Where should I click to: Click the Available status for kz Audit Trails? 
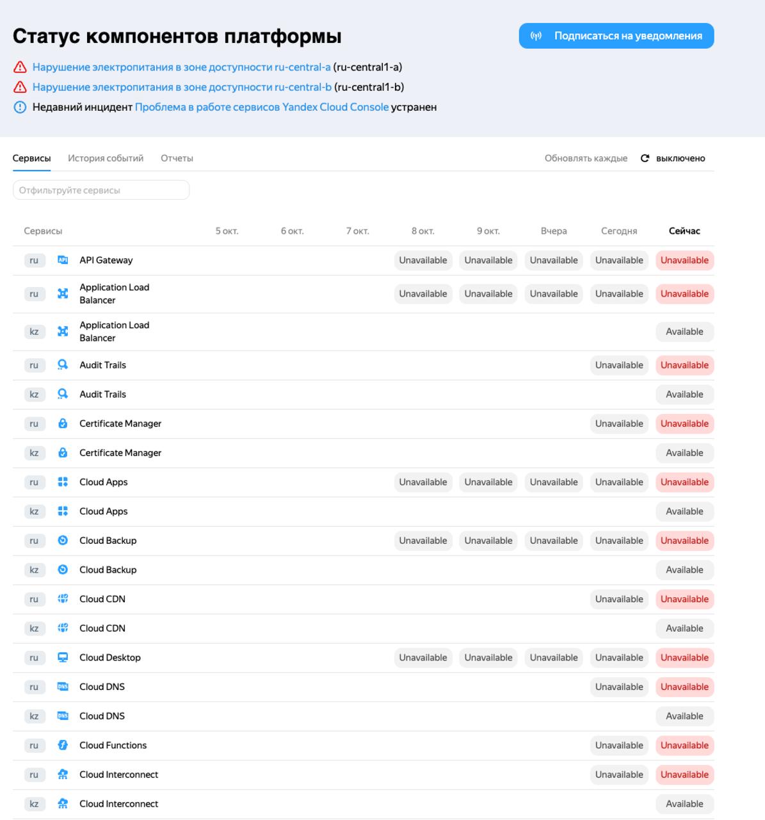tap(684, 395)
